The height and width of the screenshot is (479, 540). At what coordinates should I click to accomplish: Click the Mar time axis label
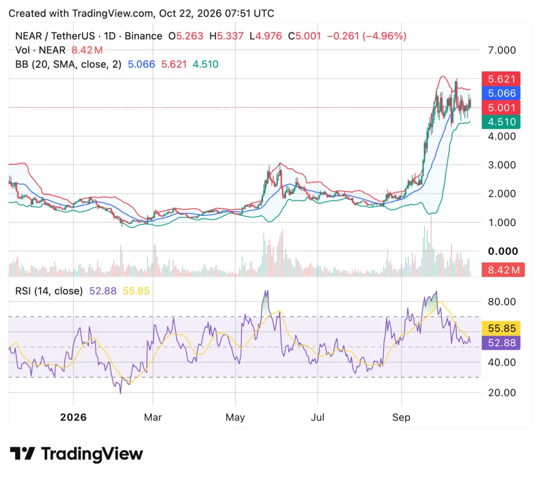click(x=152, y=417)
